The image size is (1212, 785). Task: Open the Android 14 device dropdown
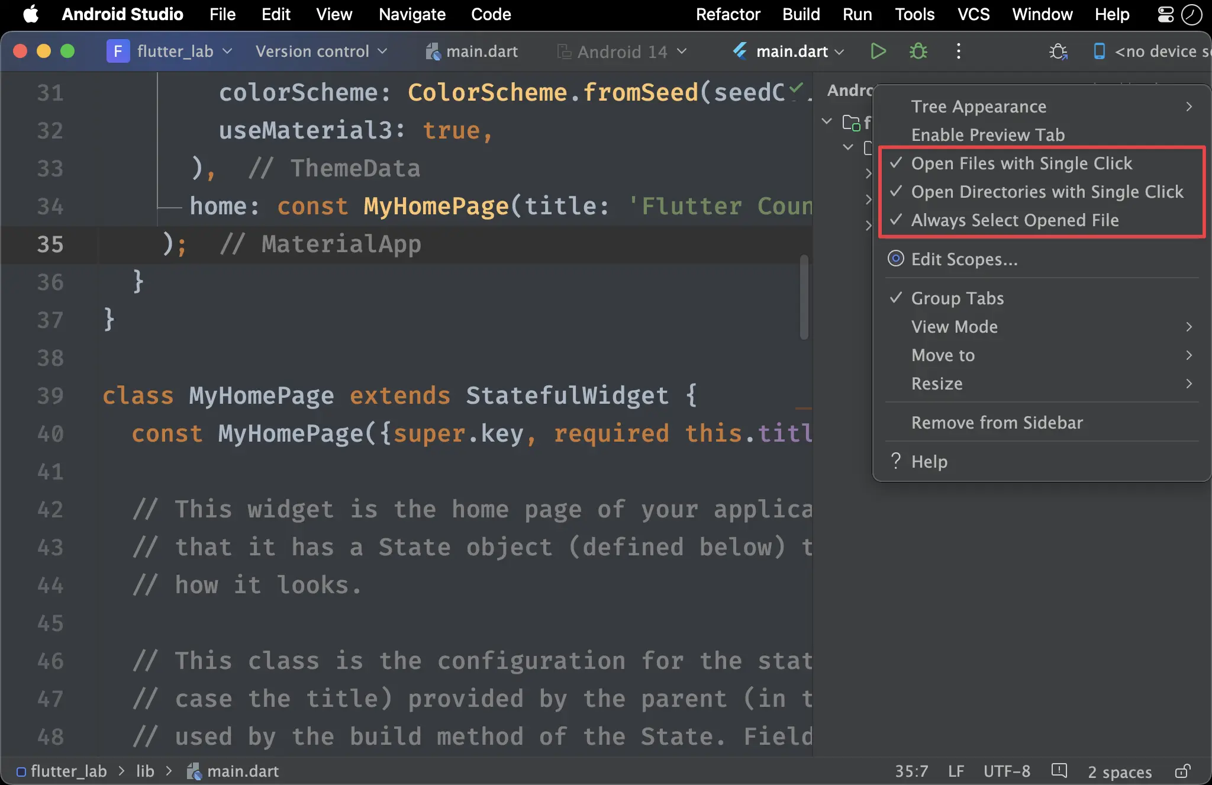(x=621, y=52)
